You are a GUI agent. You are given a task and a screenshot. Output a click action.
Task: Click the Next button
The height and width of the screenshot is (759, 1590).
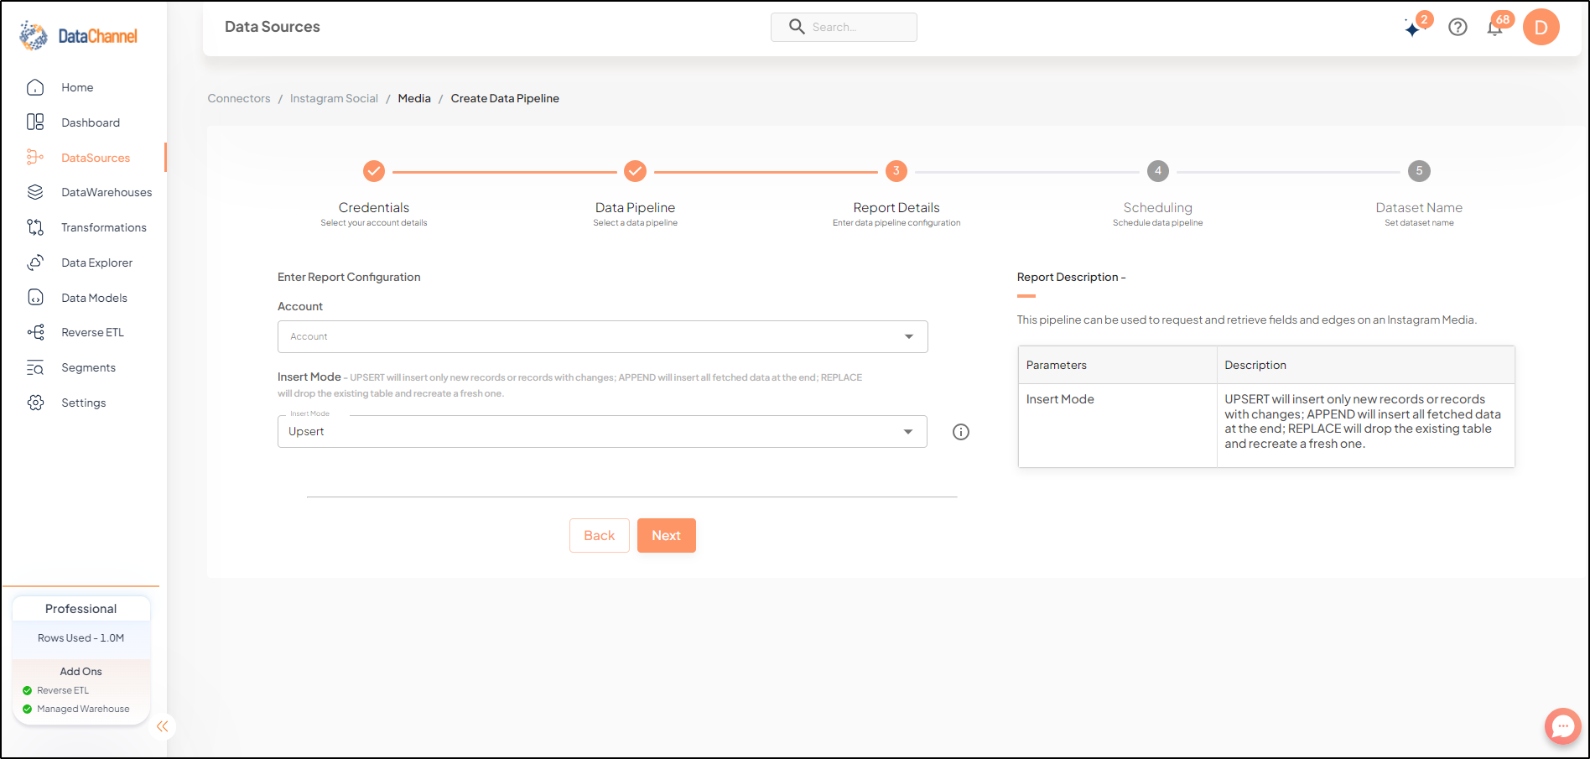tap(667, 536)
